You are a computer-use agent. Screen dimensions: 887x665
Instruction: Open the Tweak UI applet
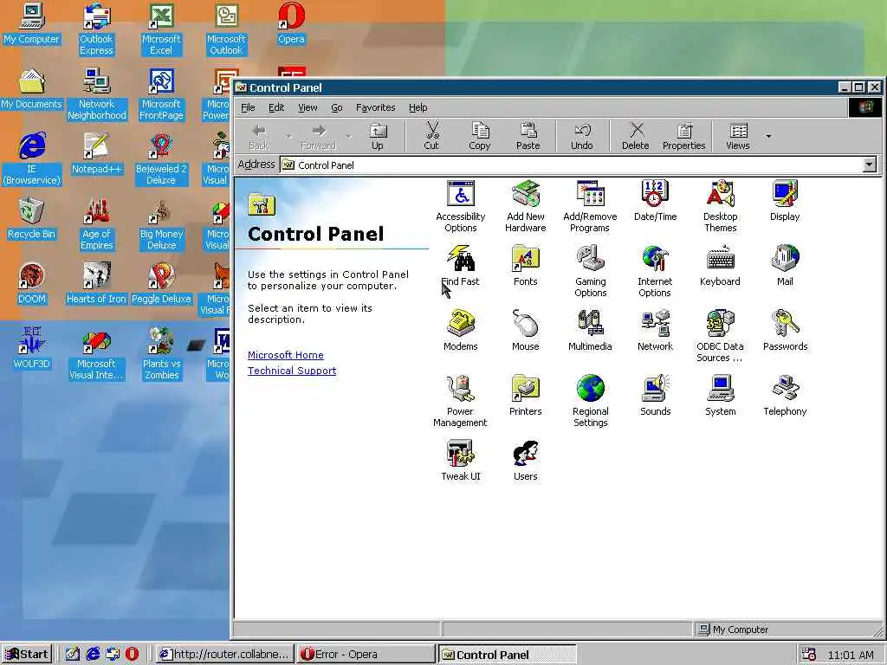(461, 461)
